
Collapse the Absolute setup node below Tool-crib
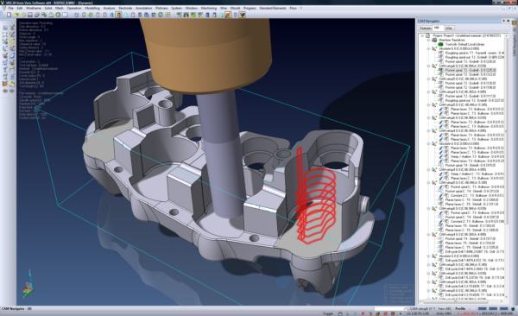(x=429, y=48)
